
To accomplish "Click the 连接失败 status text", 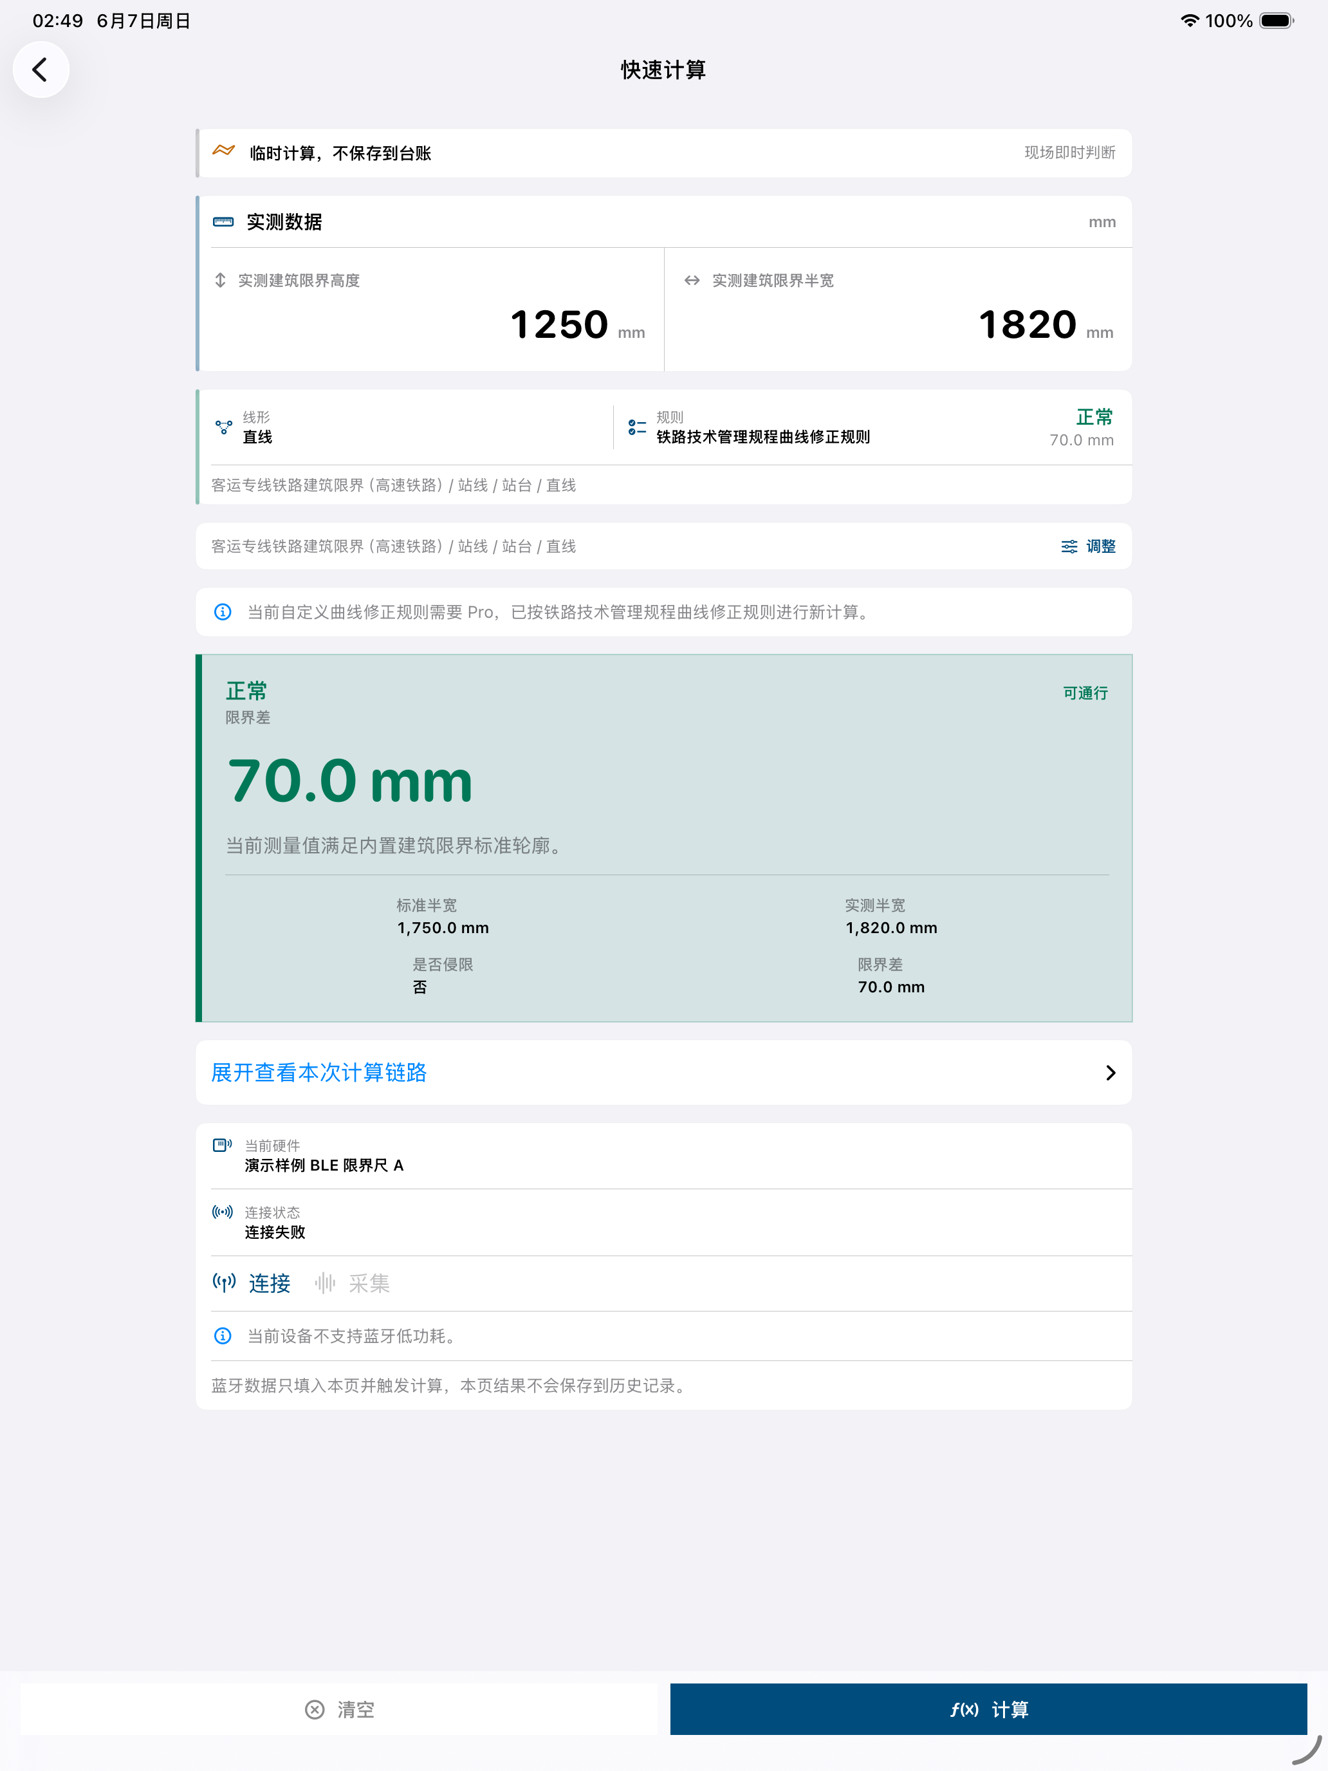I will coord(275,1233).
